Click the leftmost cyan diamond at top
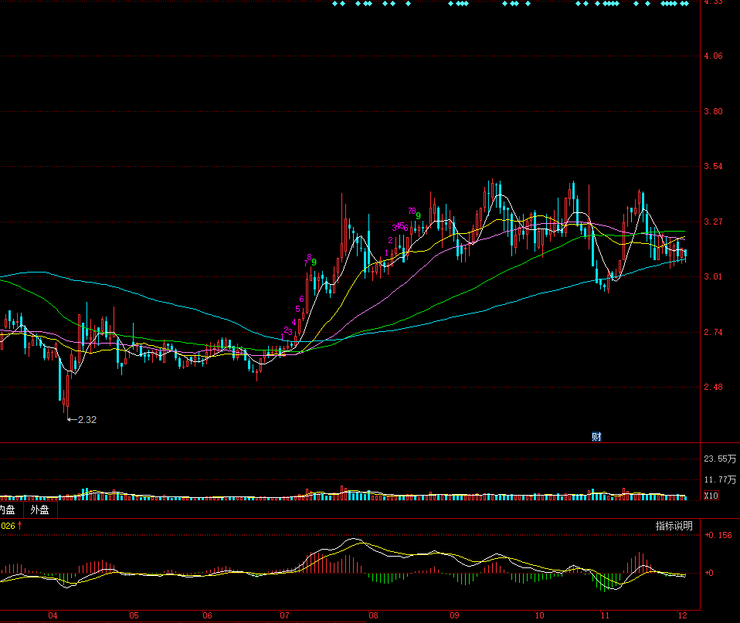The height and width of the screenshot is (623, 740). coord(335,4)
